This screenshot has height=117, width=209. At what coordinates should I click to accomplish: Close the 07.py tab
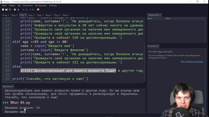click(60, 15)
